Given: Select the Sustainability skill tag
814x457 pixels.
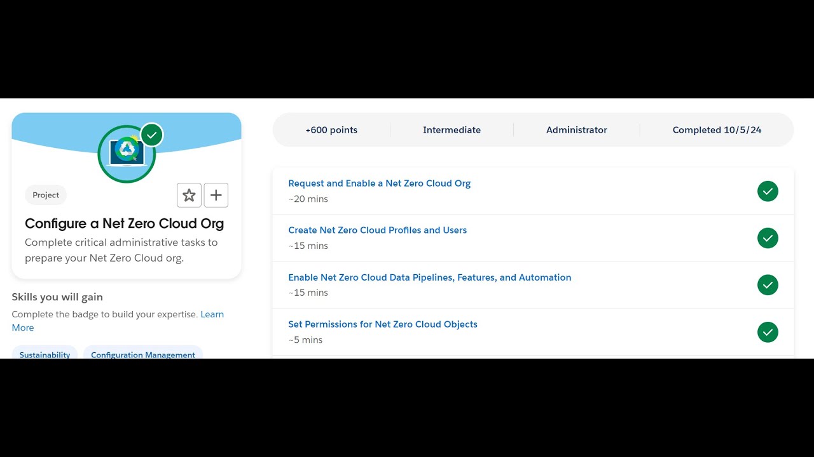Looking at the screenshot, I should click(x=45, y=353).
